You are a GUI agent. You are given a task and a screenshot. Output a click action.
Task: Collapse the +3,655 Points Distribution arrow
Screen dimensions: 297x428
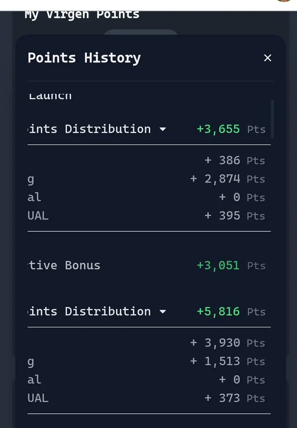click(x=163, y=129)
